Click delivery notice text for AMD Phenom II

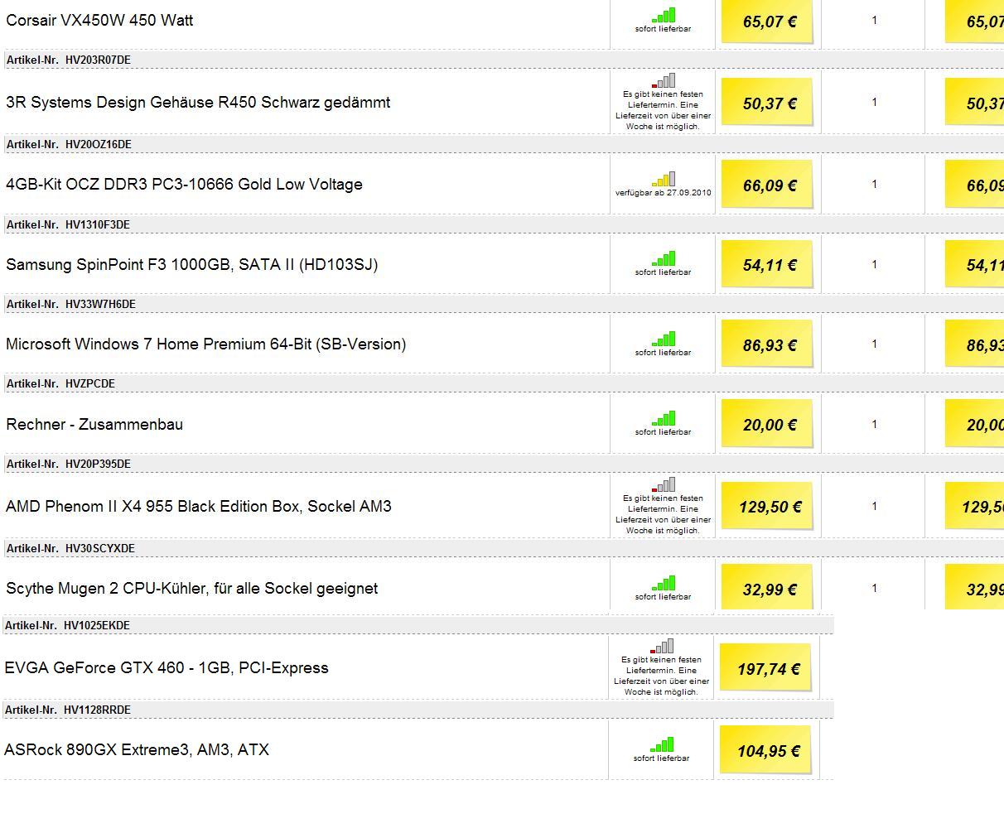(x=664, y=514)
